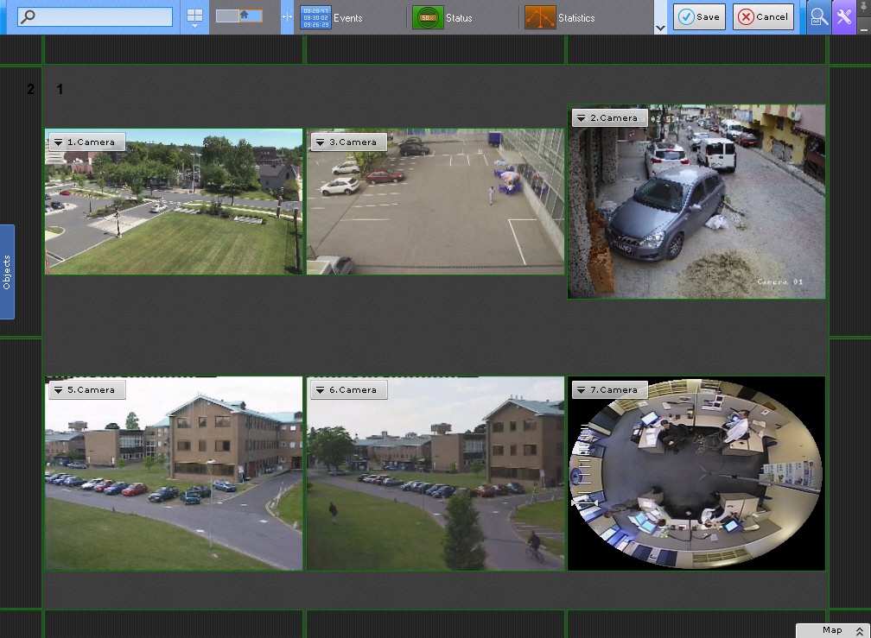Viewport: 871px width, 638px height.
Task: Open the 1.Camera dropdown menu
Action: point(58,142)
